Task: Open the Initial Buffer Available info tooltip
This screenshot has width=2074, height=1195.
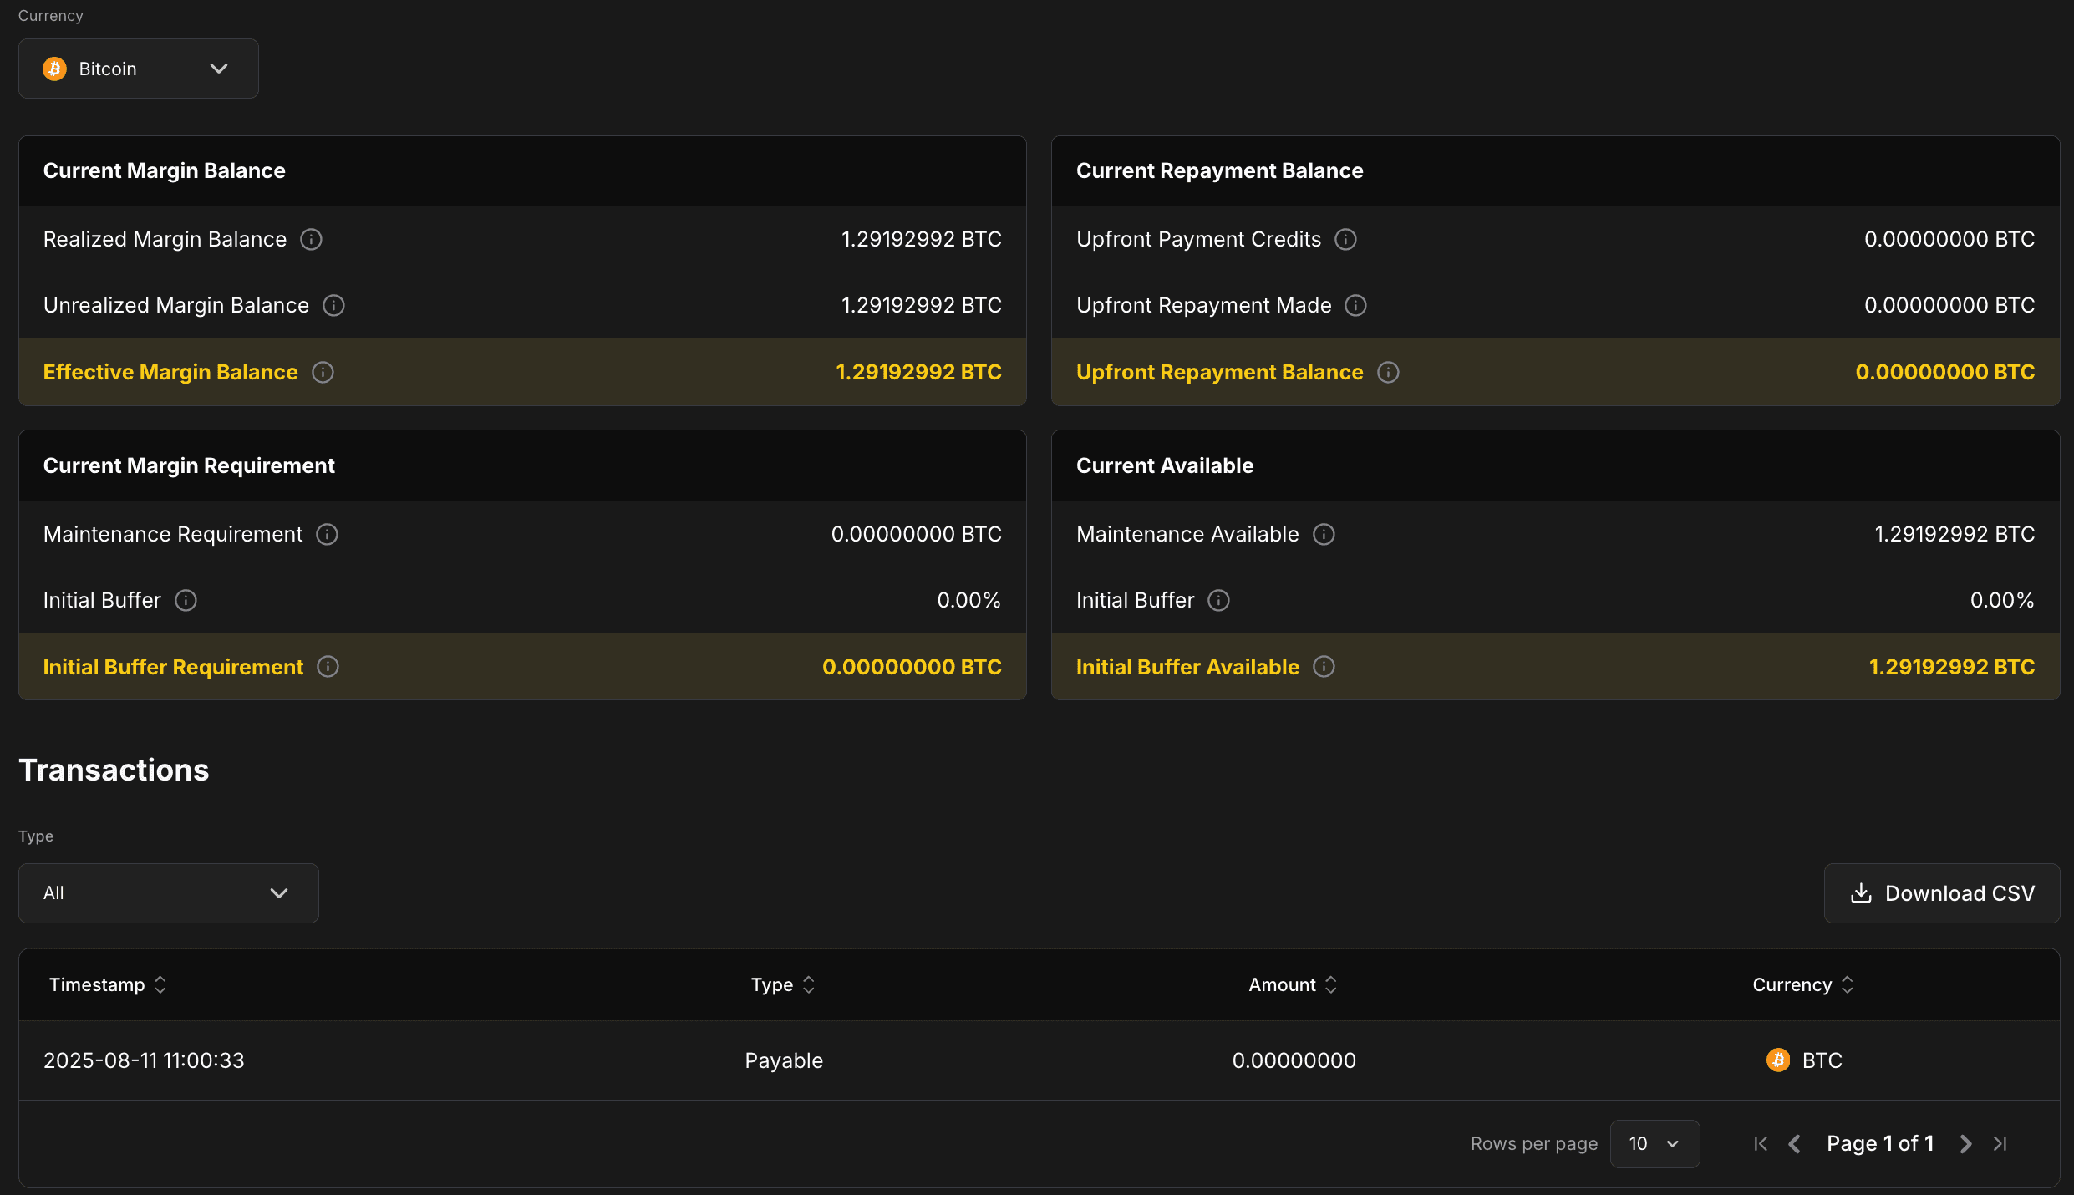Action: click(x=1323, y=666)
